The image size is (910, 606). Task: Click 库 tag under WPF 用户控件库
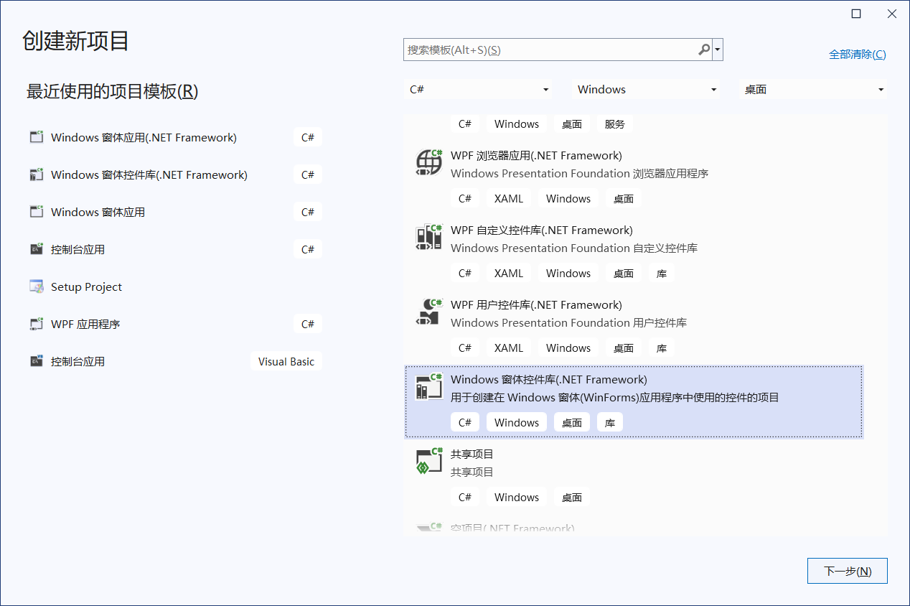coord(662,348)
